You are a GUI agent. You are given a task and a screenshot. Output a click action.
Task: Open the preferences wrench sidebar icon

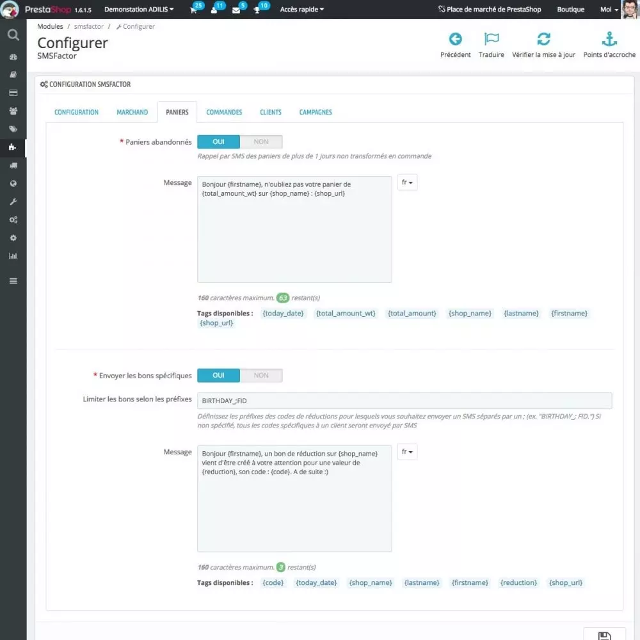tap(13, 202)
